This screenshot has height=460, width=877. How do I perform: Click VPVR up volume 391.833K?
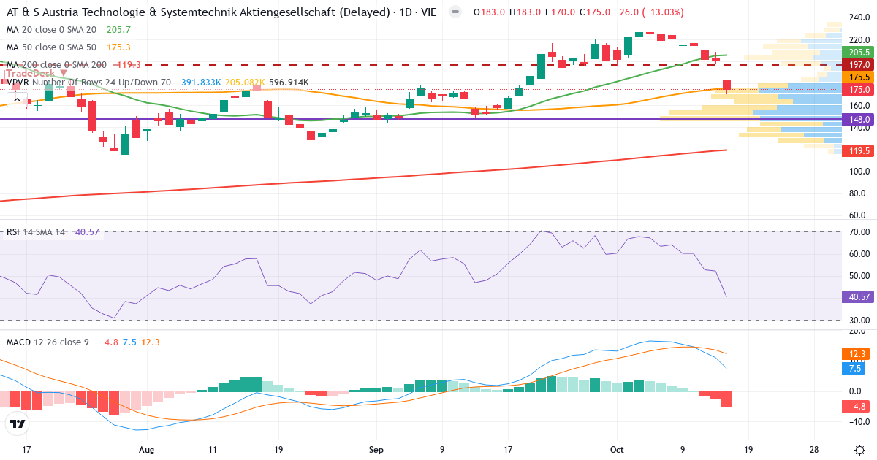click(x=202, y=83)
